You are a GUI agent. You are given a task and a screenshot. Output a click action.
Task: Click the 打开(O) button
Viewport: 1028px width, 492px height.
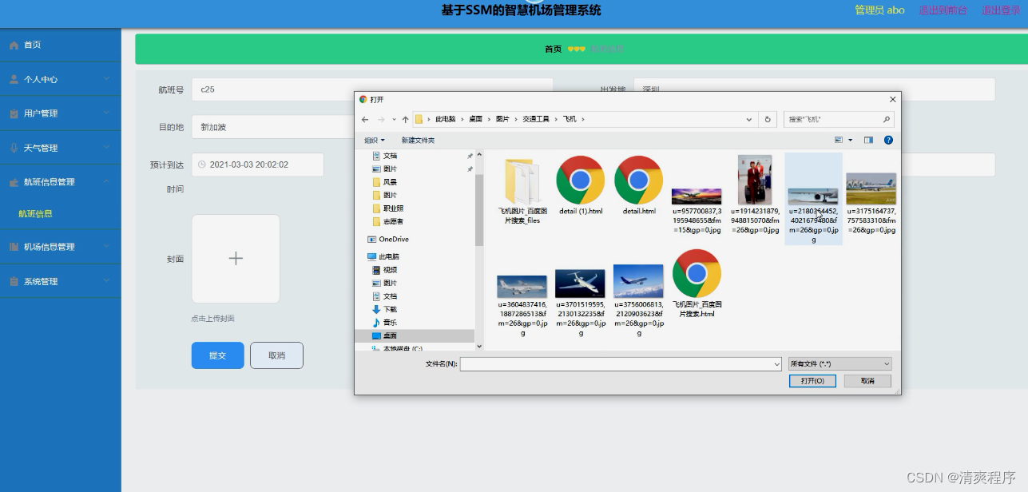pyautogui.click(x=812, y=381)
